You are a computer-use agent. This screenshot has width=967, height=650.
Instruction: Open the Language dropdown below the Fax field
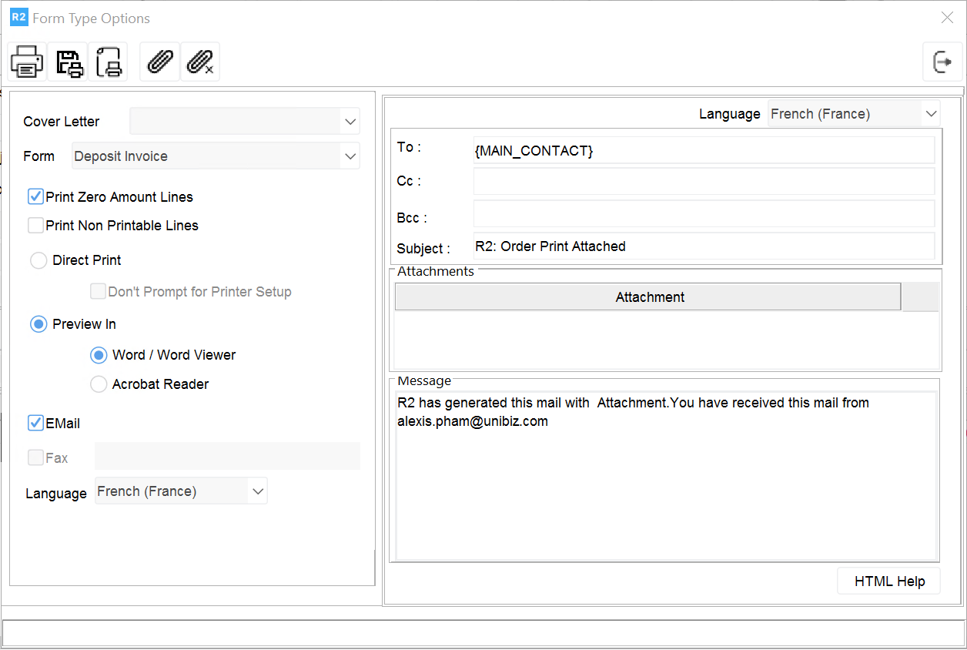(258, 491)
